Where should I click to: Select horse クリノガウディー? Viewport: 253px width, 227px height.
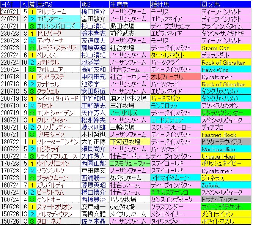pyautogui.click(x=58, y=127)
